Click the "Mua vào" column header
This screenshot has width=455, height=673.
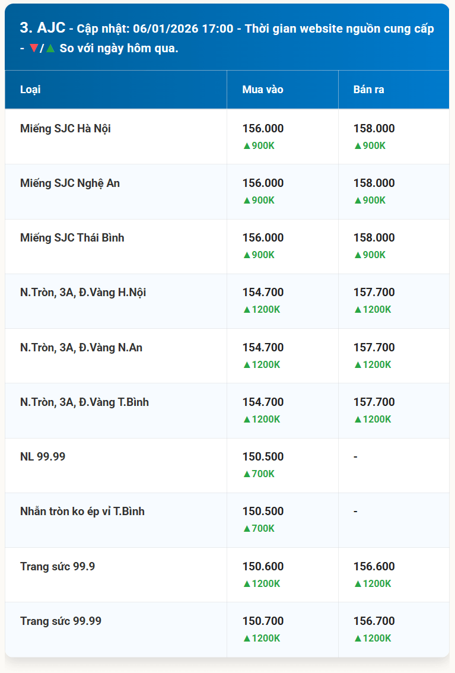(x=263, y=90)
